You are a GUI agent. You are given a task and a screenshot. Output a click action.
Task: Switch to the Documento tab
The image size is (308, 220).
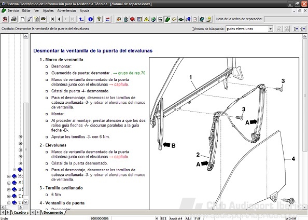pos(53,213)
